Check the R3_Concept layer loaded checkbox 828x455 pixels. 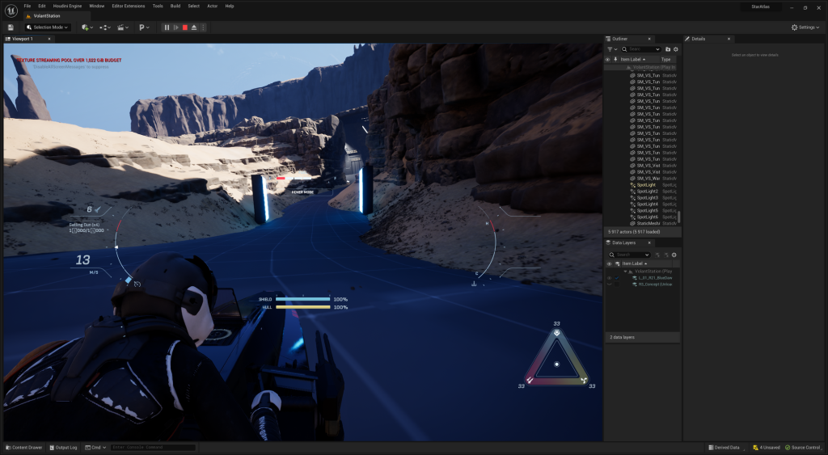coord(617,284)
